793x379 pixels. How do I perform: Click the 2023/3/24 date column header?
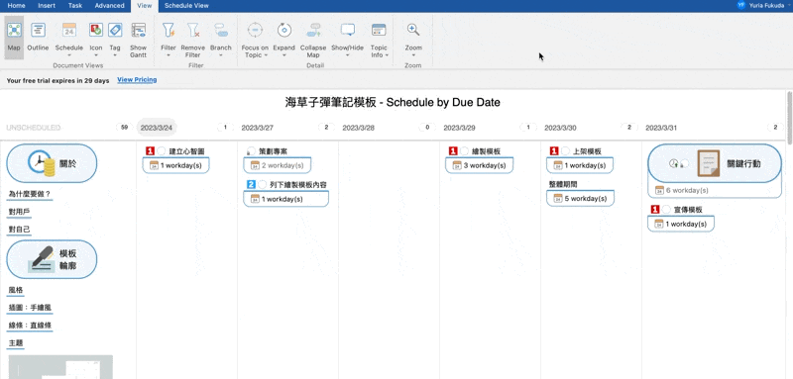[x=157, y=128]
